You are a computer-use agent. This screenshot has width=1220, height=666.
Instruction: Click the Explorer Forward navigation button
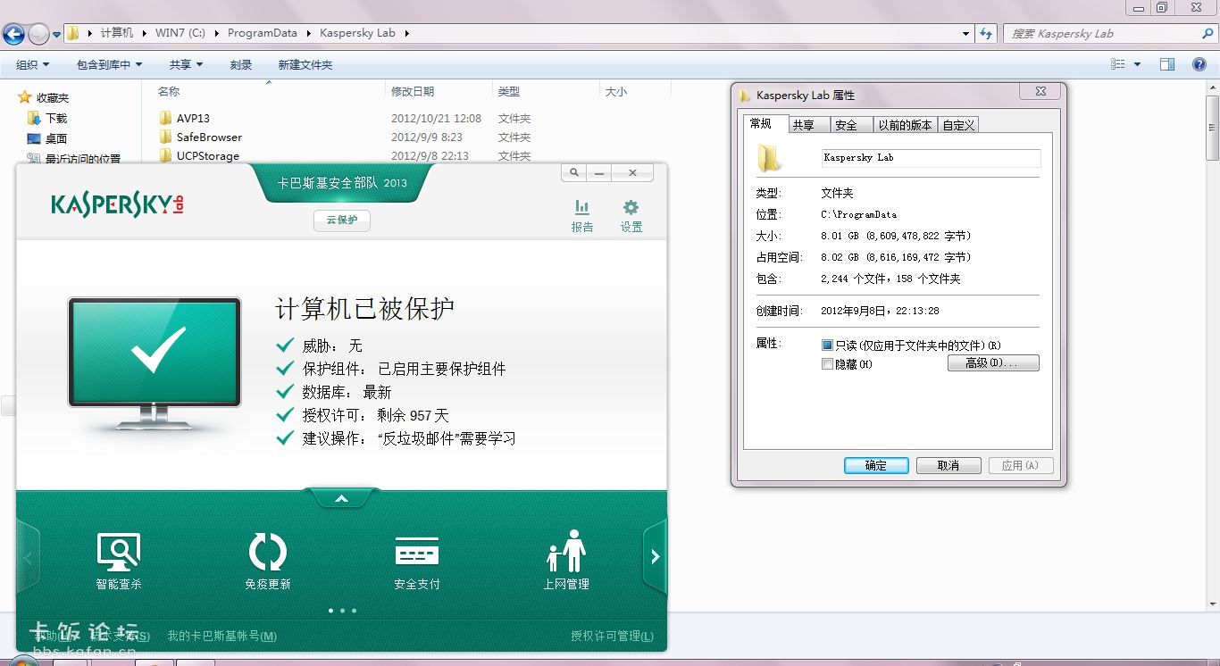point(38,34)
